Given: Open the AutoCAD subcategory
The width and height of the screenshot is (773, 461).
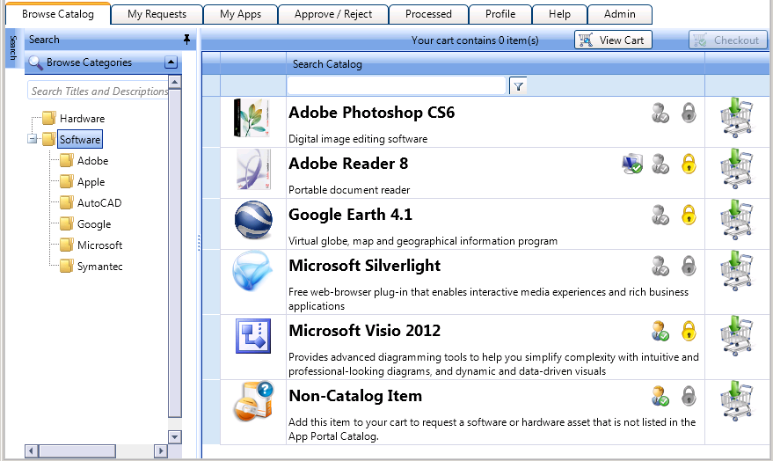Looking at the screenshot, I should click(x=99, y=202).
